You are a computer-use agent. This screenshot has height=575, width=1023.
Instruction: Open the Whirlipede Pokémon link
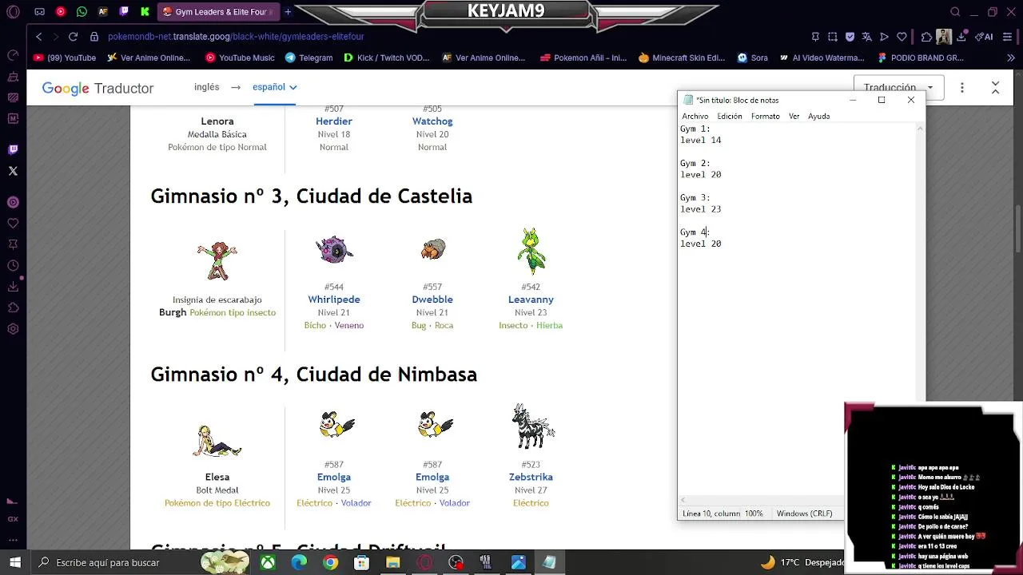[334, 299]
